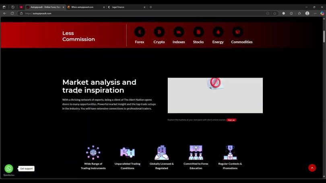Click the Energy label
The height and width of the screenshot is (183, 326).
218,42
